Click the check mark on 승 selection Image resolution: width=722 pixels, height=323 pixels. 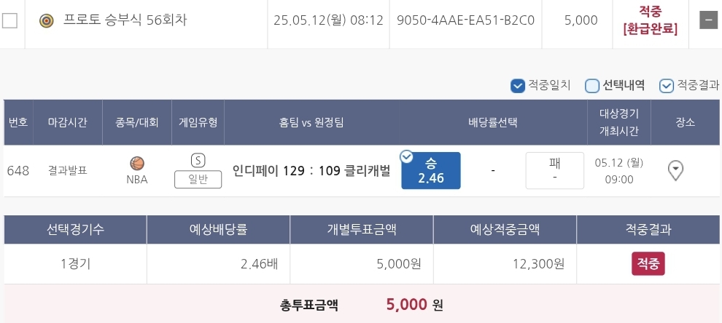point(407,157)
